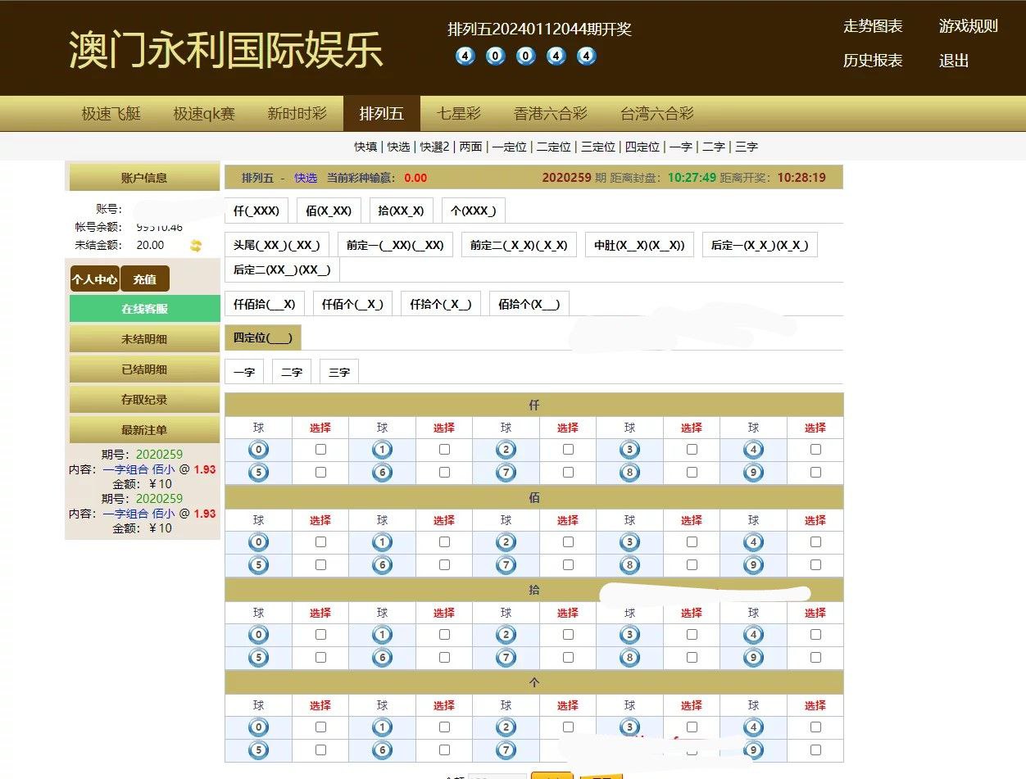This screenshot has width=1026, height=779.
Task: Open the 香港六合彩 tab
Action: pyautogui.click(x=551, y=114)
